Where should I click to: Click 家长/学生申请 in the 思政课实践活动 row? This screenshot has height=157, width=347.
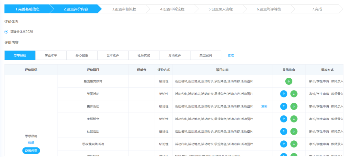pyautogui.click(x=319, y=144)
